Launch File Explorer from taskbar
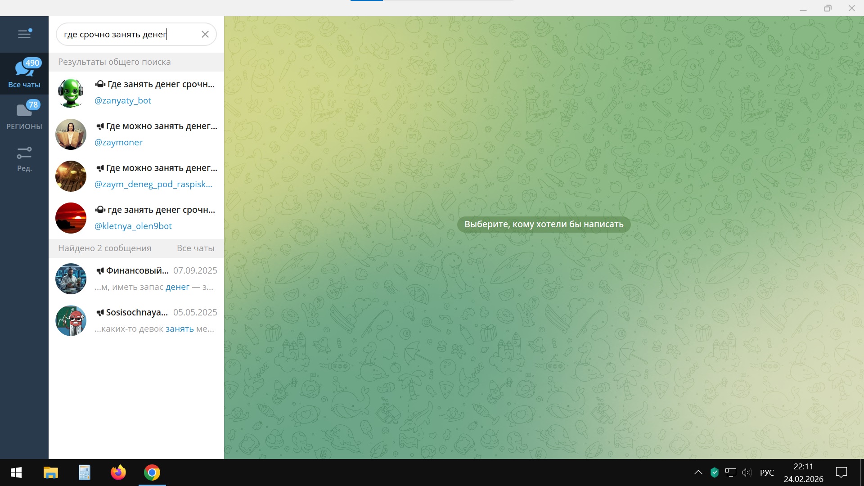 click(50, 472)
